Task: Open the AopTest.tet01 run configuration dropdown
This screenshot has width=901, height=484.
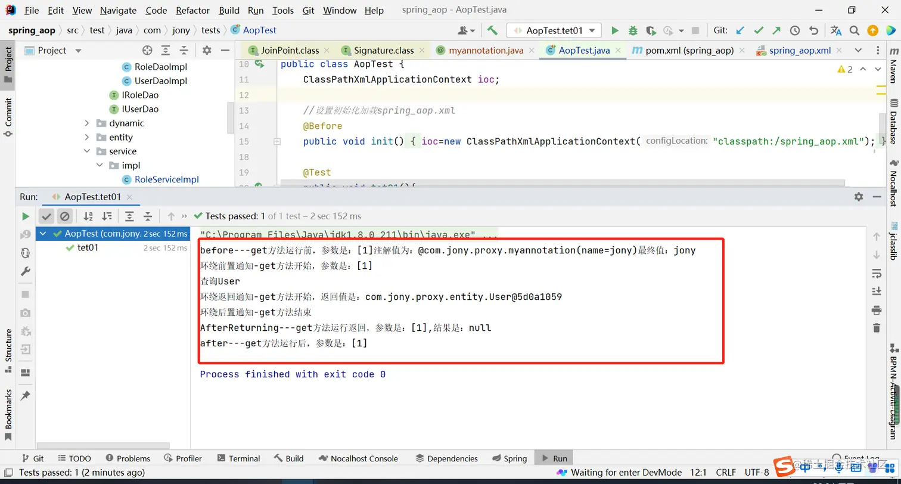Action: [x=554, y=30]
